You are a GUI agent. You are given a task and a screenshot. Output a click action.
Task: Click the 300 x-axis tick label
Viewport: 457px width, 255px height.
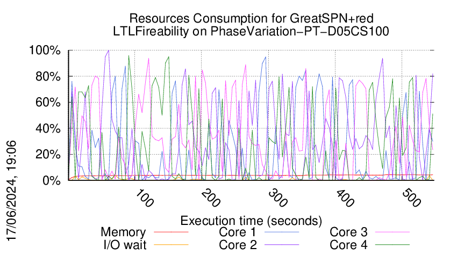point(278,198)
